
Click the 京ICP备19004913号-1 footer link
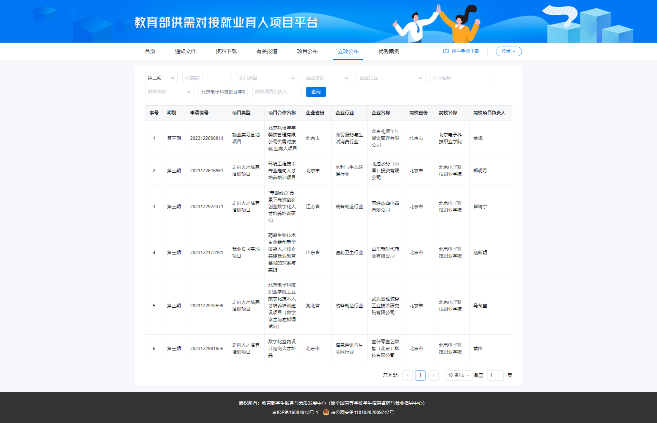295,412
